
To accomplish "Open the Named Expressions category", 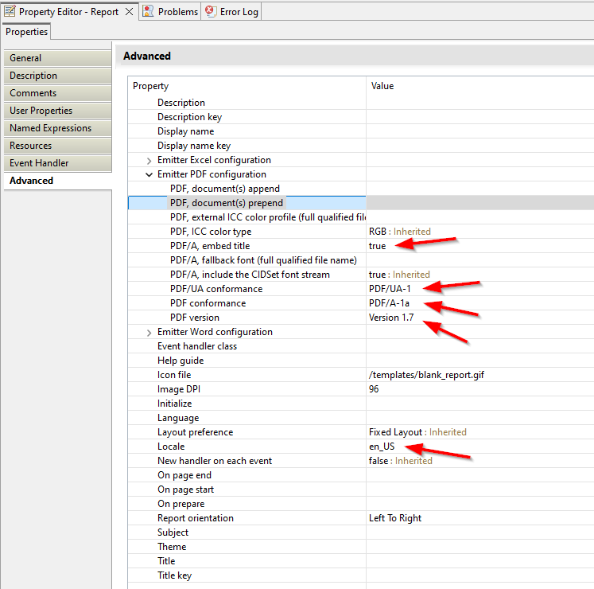I will [57, 128].
